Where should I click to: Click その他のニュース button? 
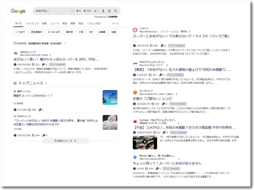65,141
